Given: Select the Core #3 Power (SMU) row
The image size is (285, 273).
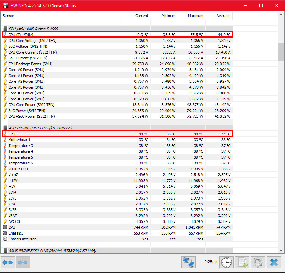Looking at the screenshot, I should (x=117, y=87).
